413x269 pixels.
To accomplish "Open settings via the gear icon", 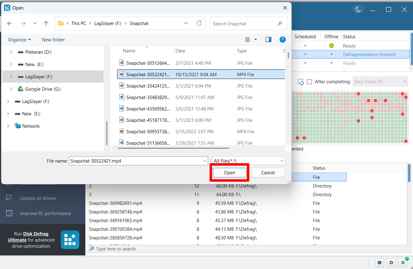I will point(391,263).
